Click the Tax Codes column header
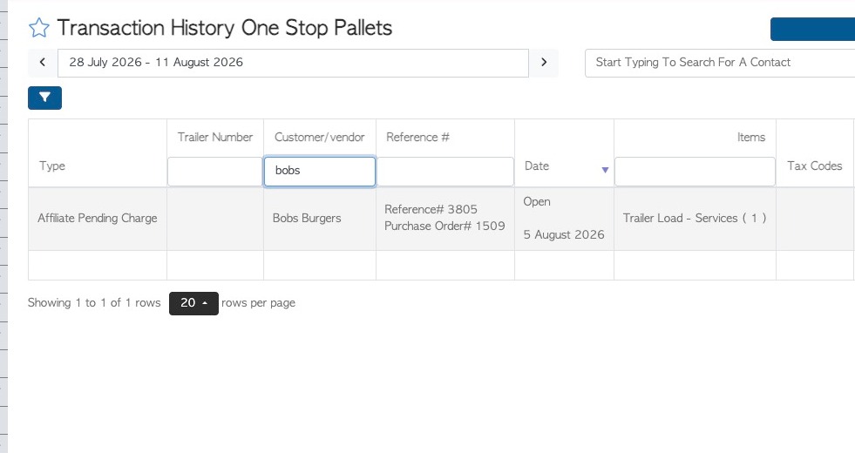Screen dimensions: 855x453 tap(814, 166)
